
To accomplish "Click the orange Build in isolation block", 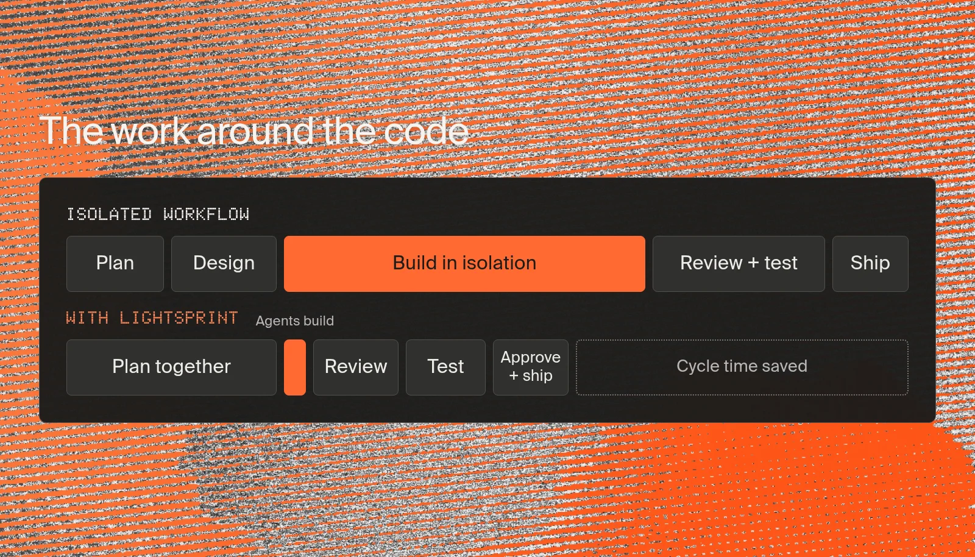I will pyautogui.click(x=464, y=264).
